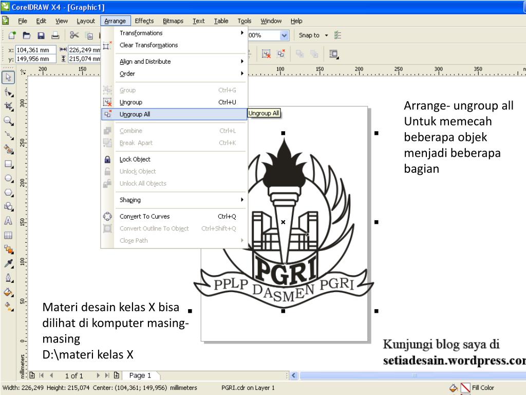Click the status bar fill color swatch
Screen dimensions: 526x395
click(x=465, y=388)
